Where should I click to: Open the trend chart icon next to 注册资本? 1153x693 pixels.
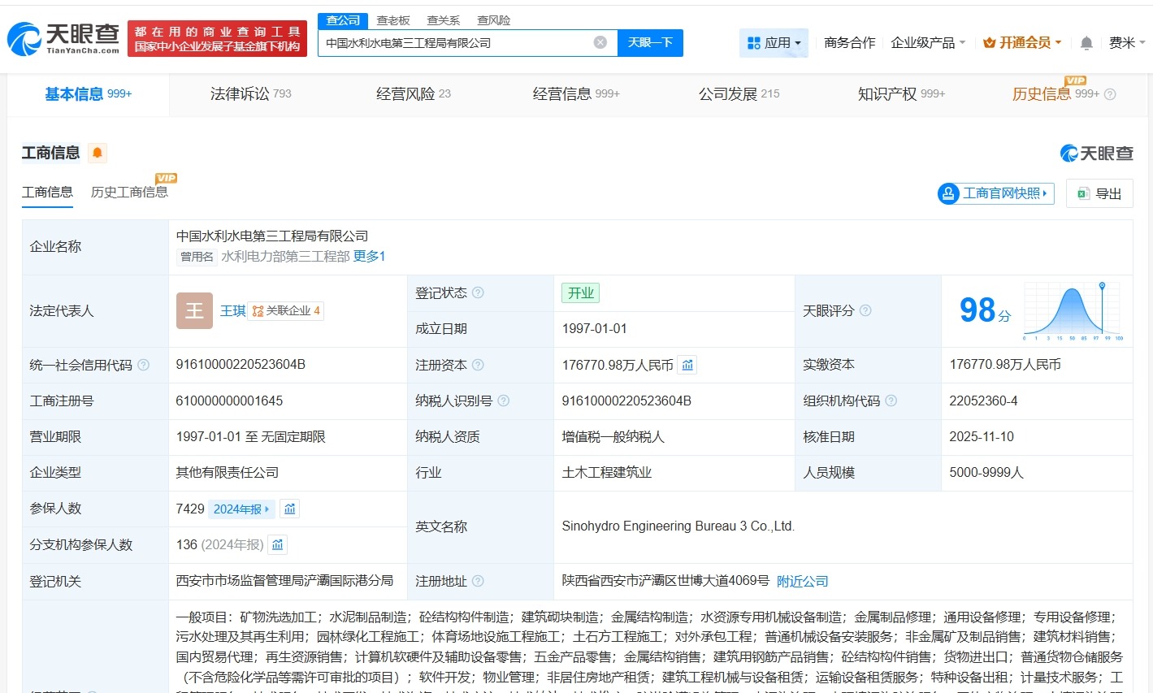pyautogui.click(x=687, y=365)
